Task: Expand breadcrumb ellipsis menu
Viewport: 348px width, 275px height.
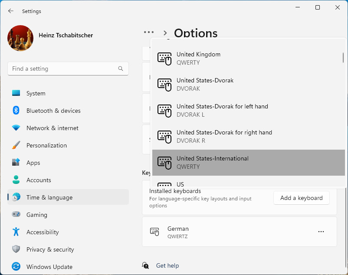Action: tap(149, 33)
